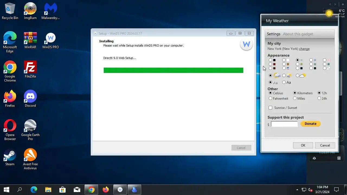Click the muted volume tray icon
The image size is (347, 195).
[310, 190]
